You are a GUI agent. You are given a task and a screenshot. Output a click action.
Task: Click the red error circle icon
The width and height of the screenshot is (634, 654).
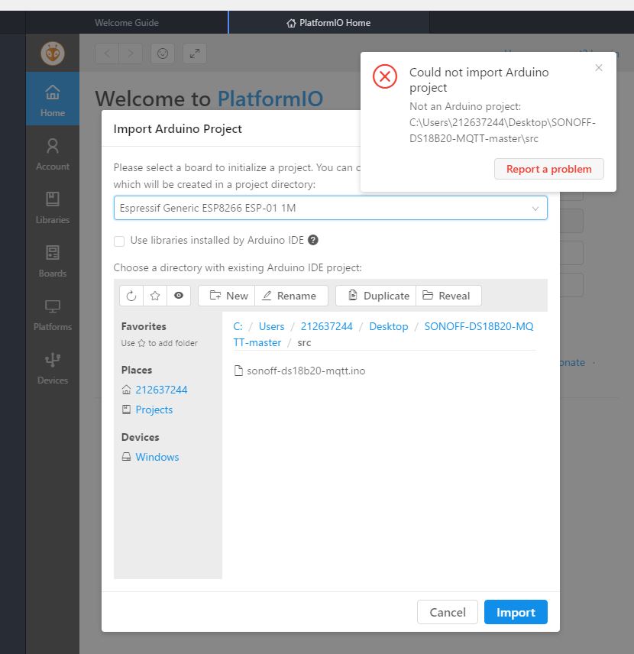coord(384,76)
